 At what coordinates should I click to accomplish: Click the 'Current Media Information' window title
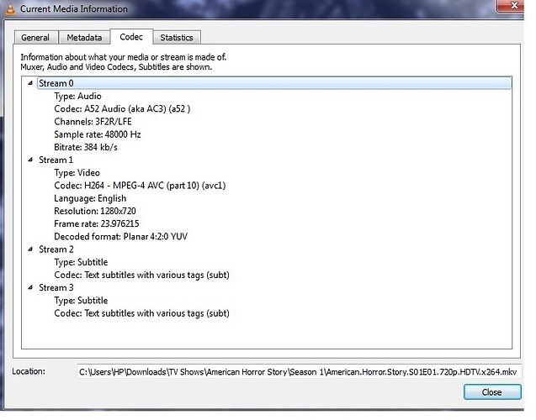click(x=74, y=9)
